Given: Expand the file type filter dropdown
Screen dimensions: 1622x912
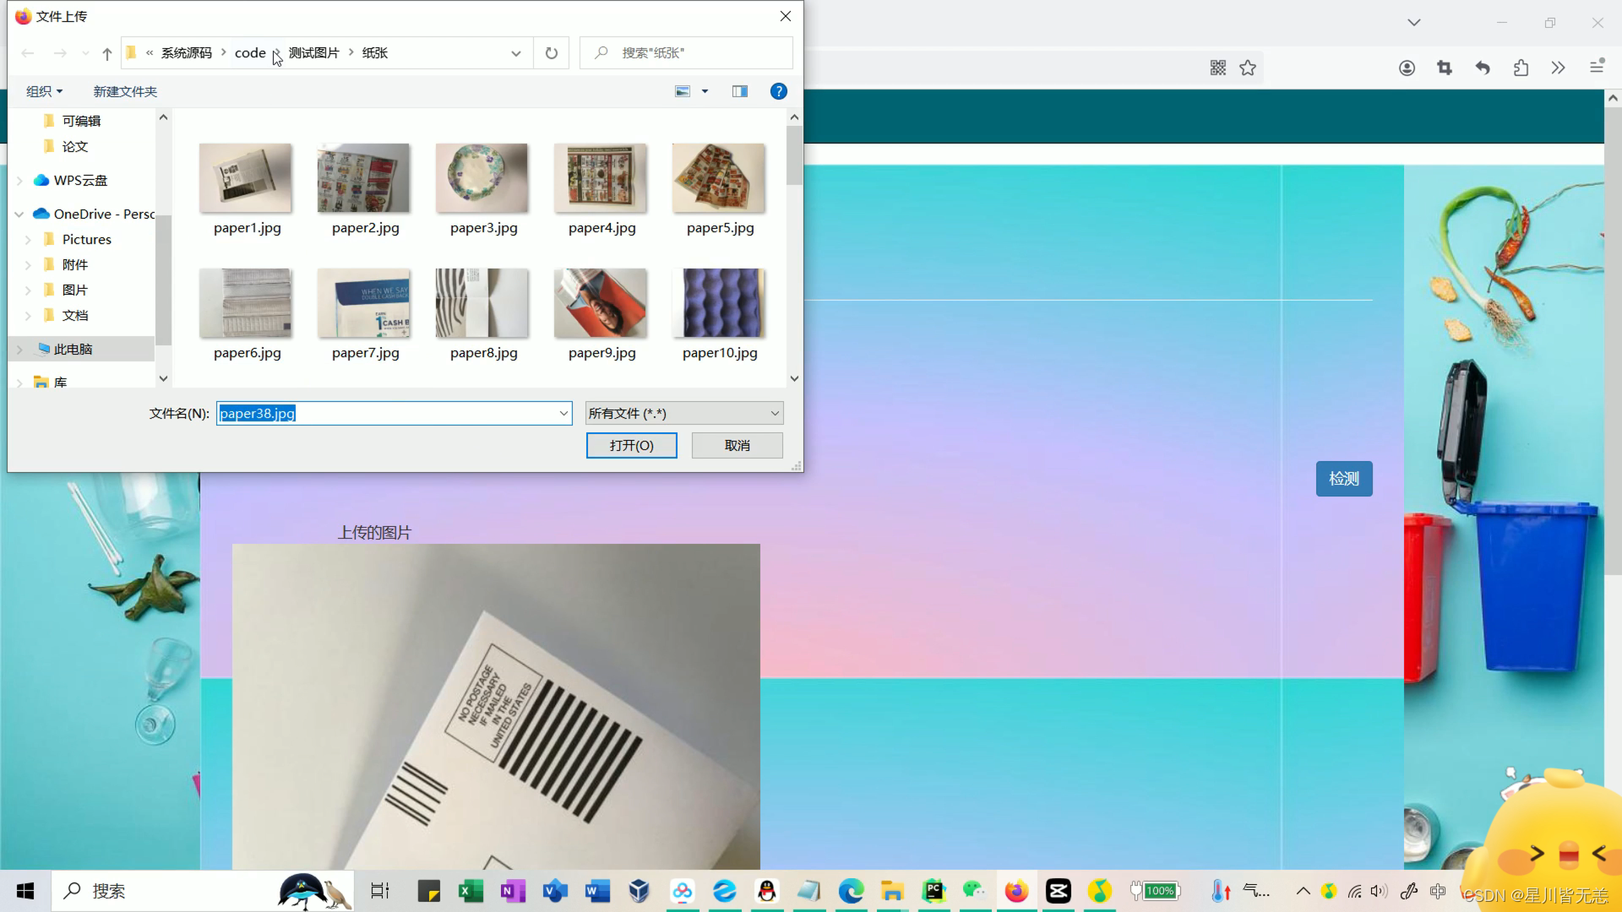Looking at the screenshot, I should 774,413.
